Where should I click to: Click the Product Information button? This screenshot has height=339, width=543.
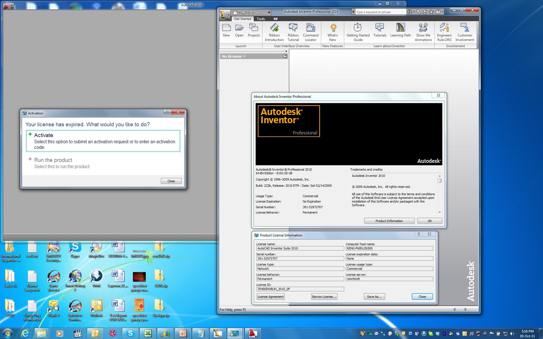click(x=389, y=221)
